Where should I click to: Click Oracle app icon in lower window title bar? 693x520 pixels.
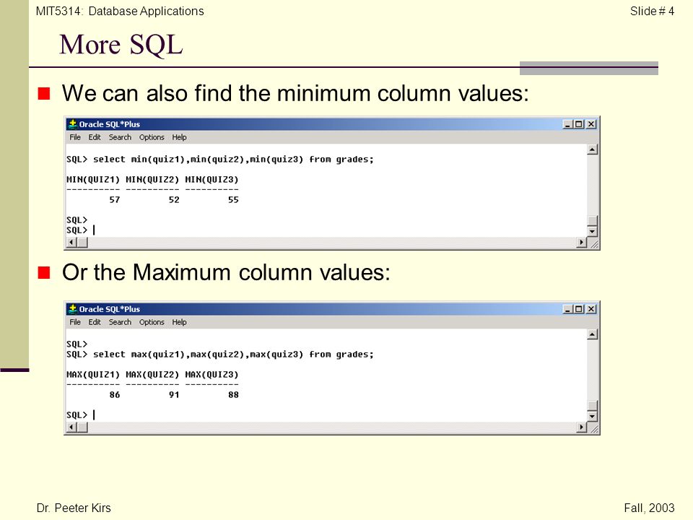72,309
